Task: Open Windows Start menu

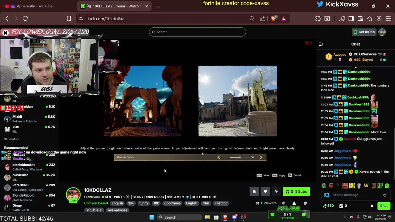Action: click(152, 217)
